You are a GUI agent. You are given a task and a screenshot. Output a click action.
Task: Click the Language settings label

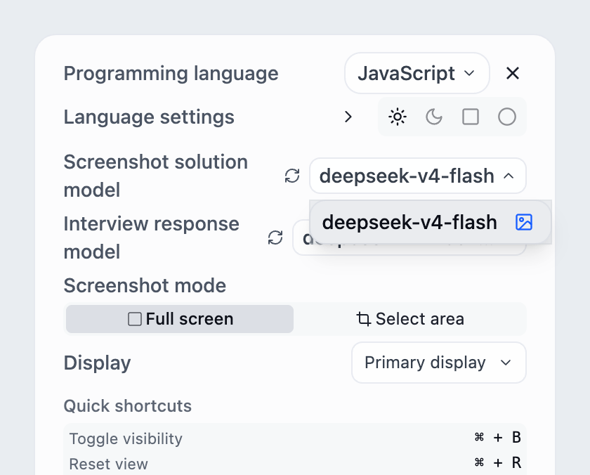click(x=149, y=117)
